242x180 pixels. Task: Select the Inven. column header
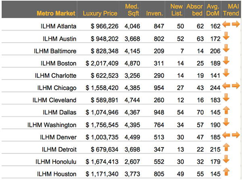[x=154, y=13]
